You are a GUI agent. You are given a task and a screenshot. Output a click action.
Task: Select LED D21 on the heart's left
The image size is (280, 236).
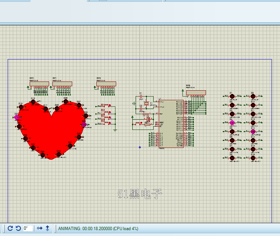point(19,126)
